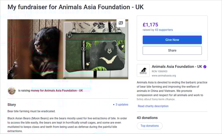Expand Read charity description
222x134 pixels.
[153, 106]
